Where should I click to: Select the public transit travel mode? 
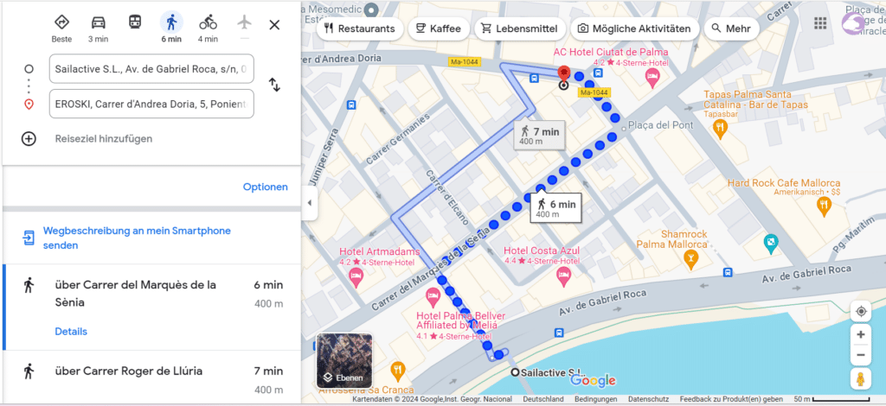[x=134, y=22]
